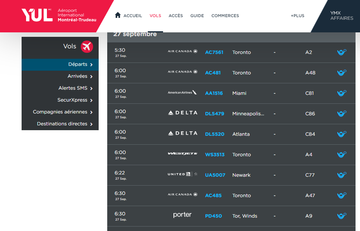This screenshot has height=231, width=360.
Task: Open the +PLUS menu
Action: click(x=297, y=16)
